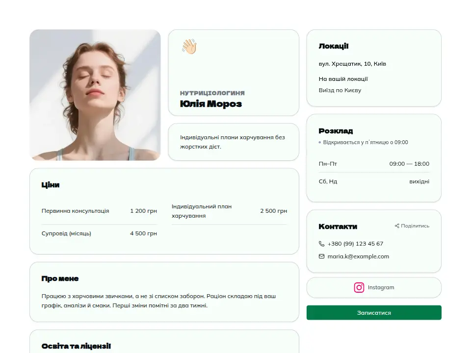Click the Освіта та ліцензії section heading
This screenshot has width=471, height=353.
coord(76,346)
